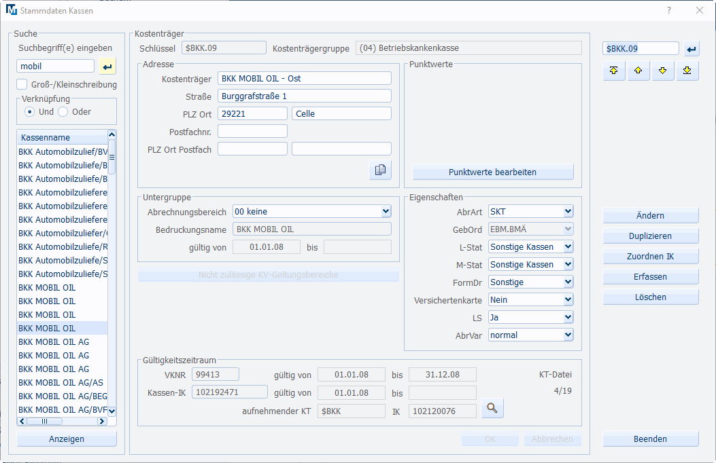The image size is (716, 463).
Task: Select the 'Und' radio option
Action: (x=30, y=111)
